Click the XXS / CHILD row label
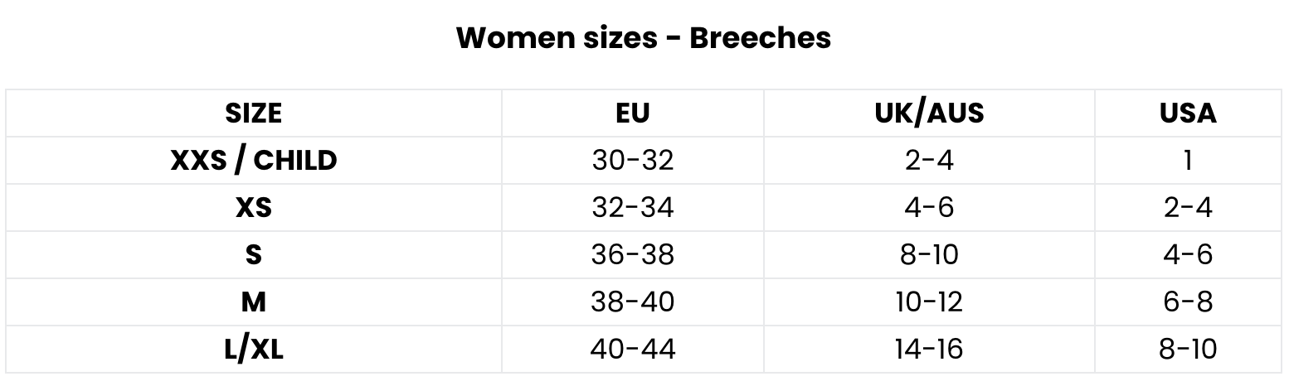Viewport: 1289px width, 386px height. 254,160
